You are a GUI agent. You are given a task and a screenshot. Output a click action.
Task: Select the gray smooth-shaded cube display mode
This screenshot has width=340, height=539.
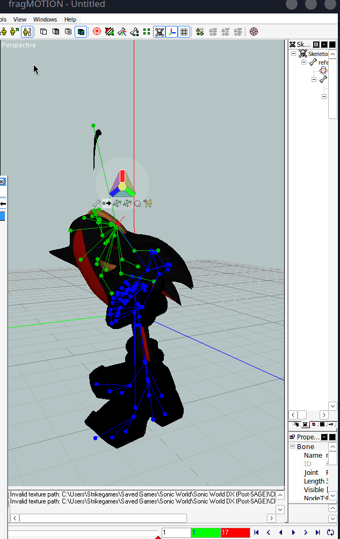[x=68, y=32]
